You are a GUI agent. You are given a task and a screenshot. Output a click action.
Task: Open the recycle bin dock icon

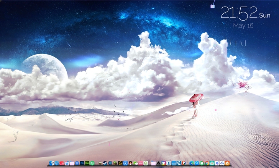(x=67, y=163)
